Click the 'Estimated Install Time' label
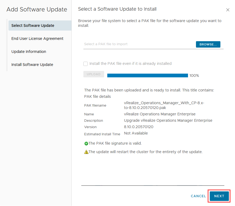235x206 pixels. [x=102, y=134]
